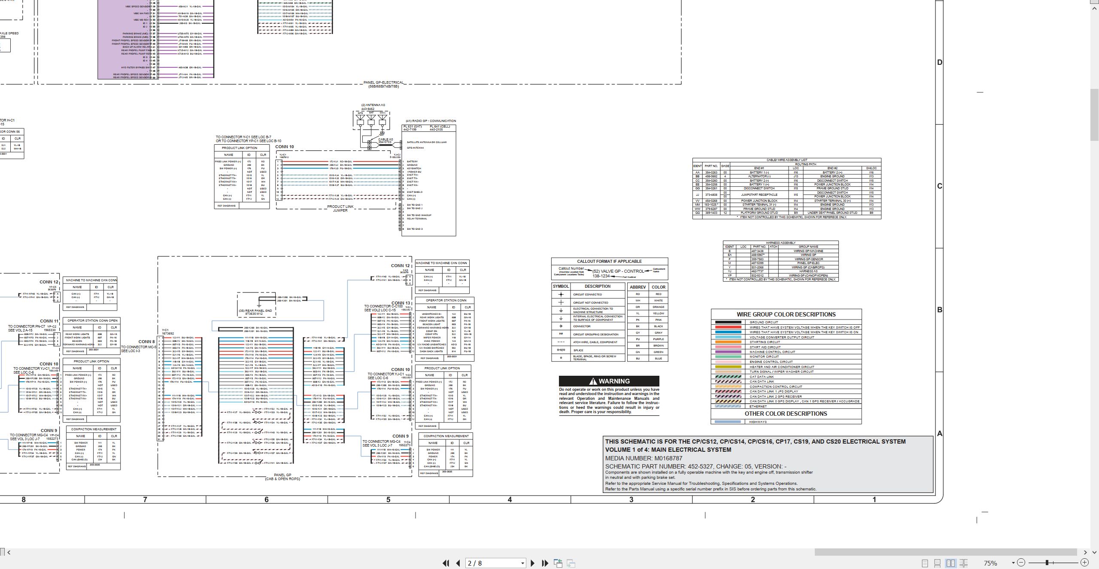Zoom in with the plus button

(x=1084, y=563)
